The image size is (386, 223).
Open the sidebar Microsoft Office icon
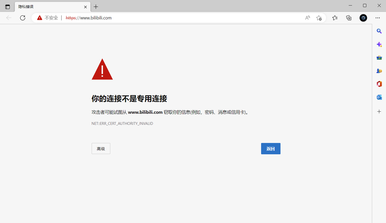tap(379, 84)
